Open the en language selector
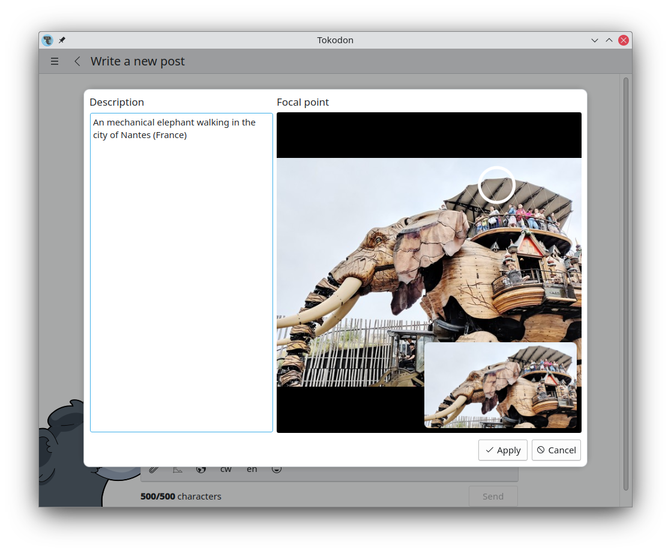Image resolution: width=671 pixels, height=553 pixels. pyautogui.click(x=251, y=470)
